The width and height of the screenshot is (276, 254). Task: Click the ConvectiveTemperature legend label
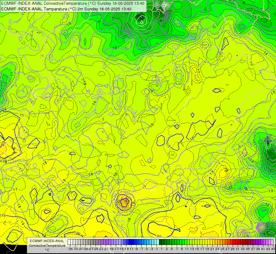click(47, 245)
